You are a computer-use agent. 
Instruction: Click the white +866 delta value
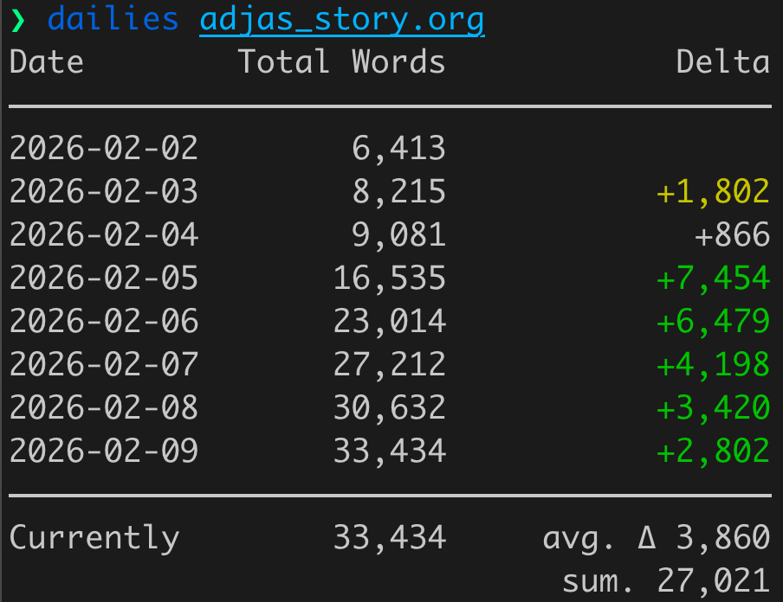(x=732, y=235)
